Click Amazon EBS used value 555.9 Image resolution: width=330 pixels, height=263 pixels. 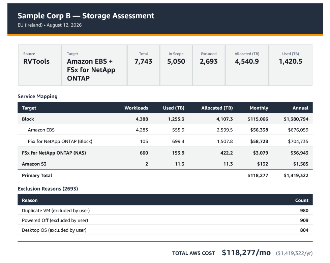tap(178, 130)
